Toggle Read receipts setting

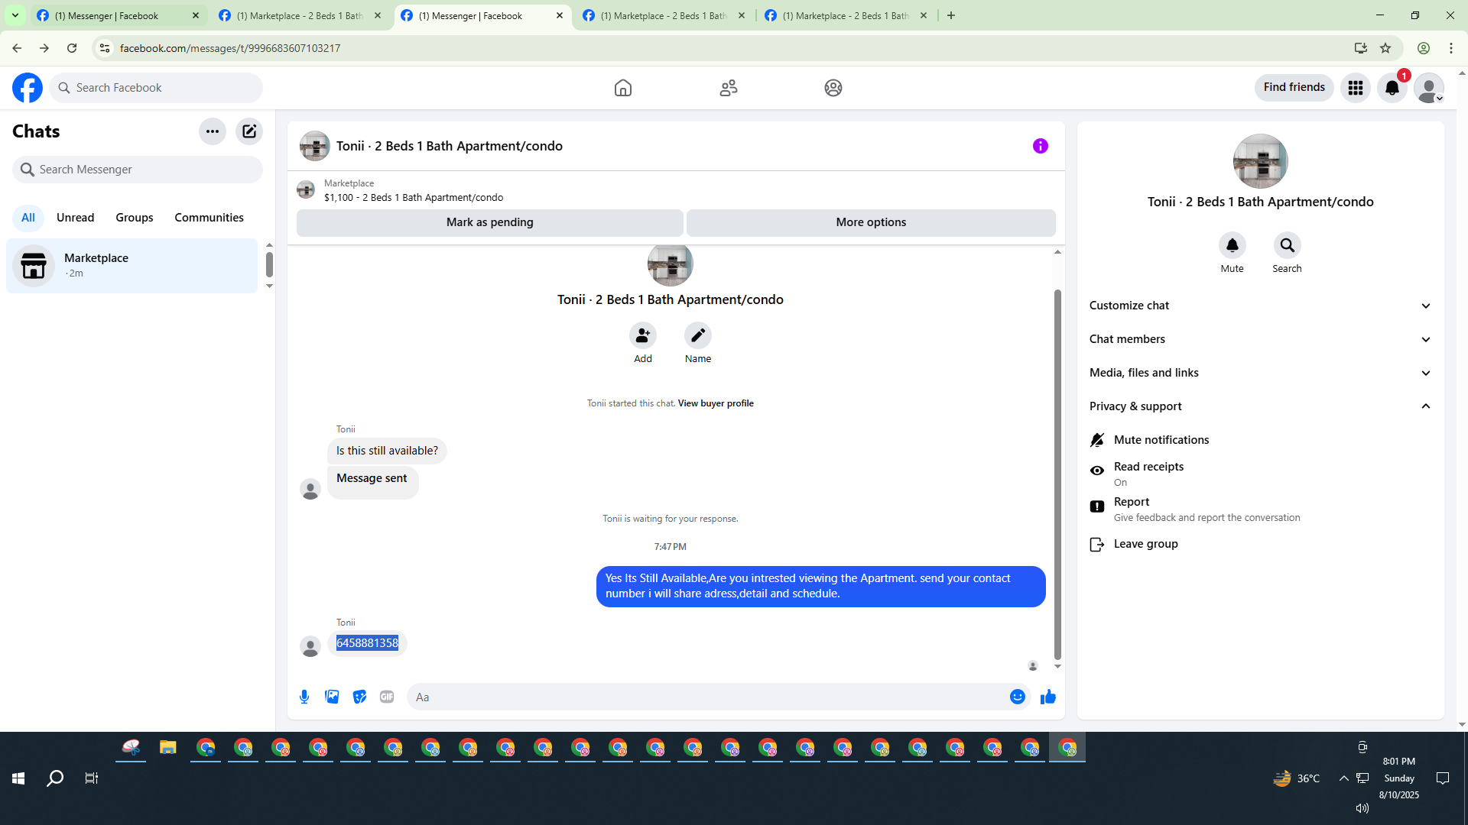(1148, 474)
